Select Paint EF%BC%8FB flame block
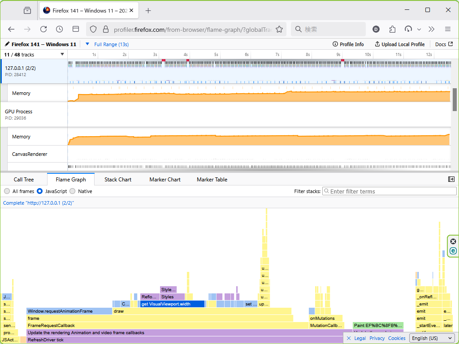This screenshot has width=459, height=344. (x=378, y=325)
